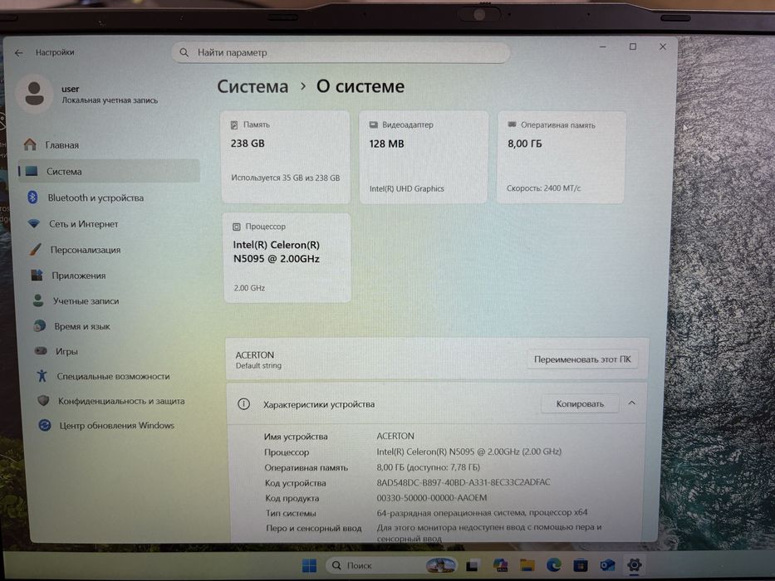Click the info icon beside Характеристики устройства
Viewport: 775px width, 581px height.
click(243, 404)
